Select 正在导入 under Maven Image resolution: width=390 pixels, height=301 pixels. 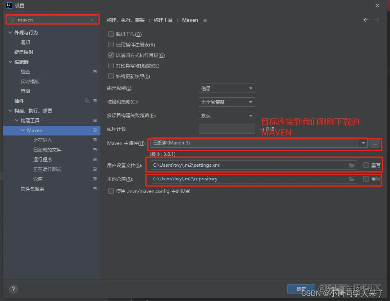(x=43, y=140)
